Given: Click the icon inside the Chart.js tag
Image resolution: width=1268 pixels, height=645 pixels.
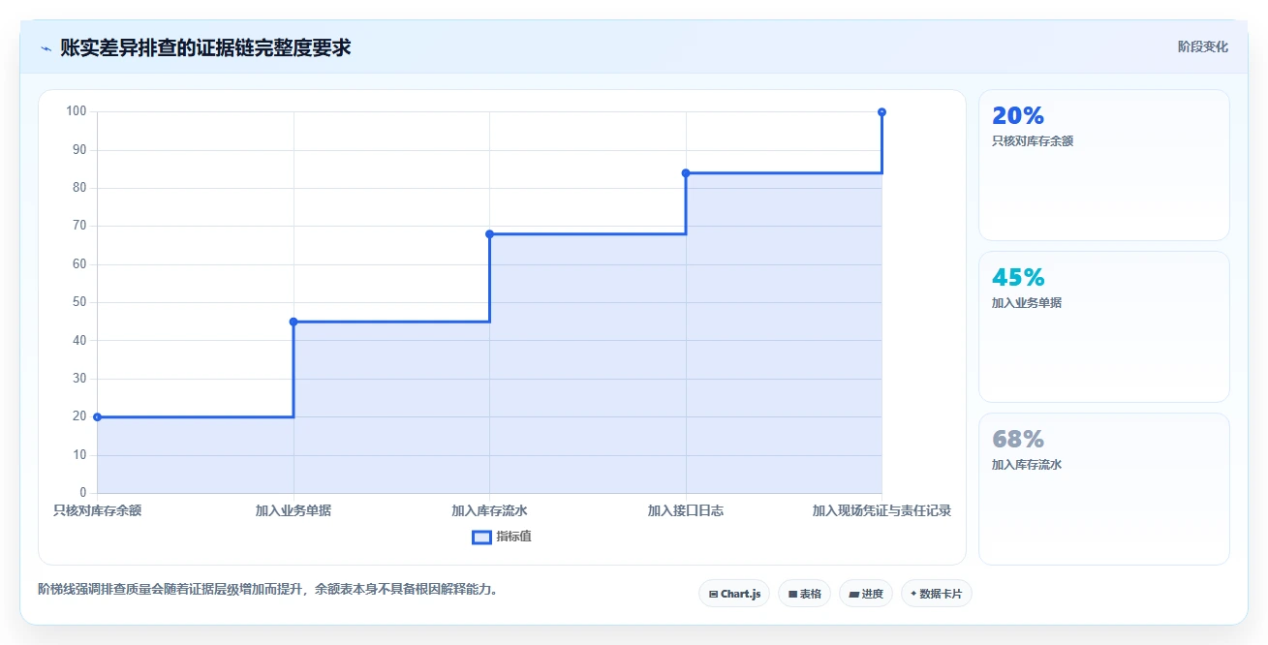Looking at the screenshot, I should pyautogui.click(x=713, y=594).
